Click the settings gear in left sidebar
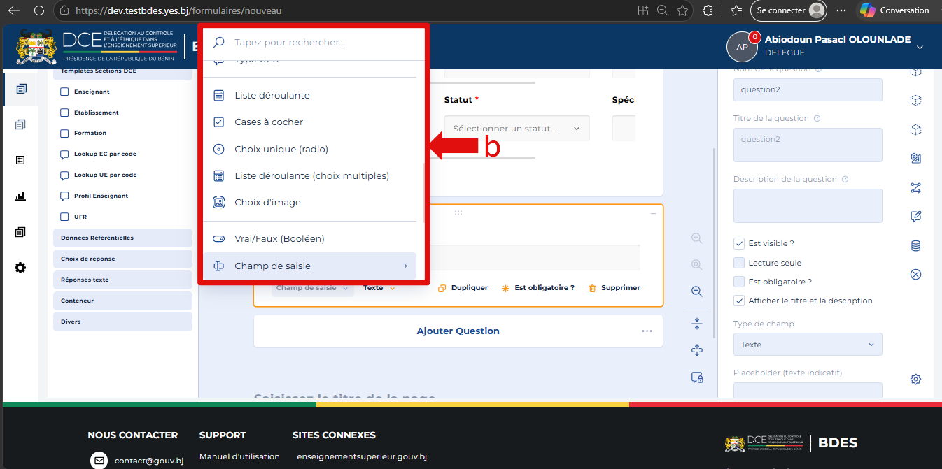Image resolution: width=942 pixels, height=469 pixels. coord(20,268)
